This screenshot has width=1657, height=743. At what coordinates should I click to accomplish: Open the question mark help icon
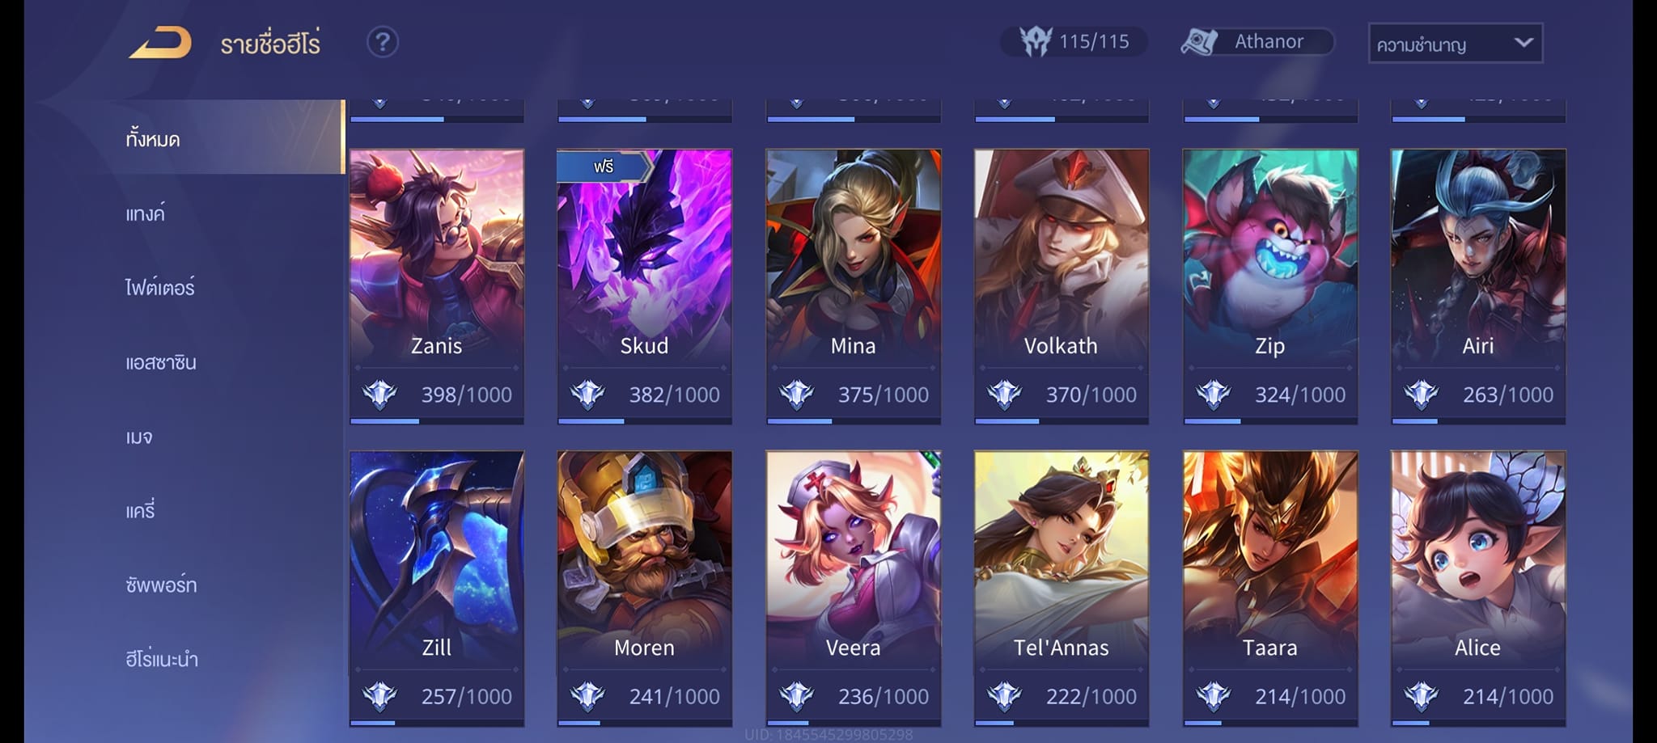click(383, 42)
